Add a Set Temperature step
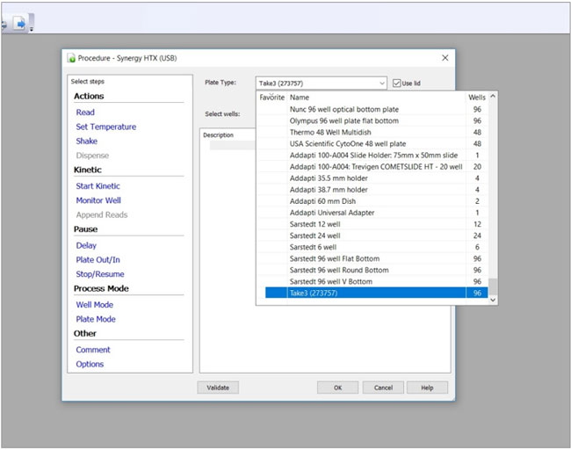Image resolution: width=571 pixels, height=450 pixels. pos(105,127)
